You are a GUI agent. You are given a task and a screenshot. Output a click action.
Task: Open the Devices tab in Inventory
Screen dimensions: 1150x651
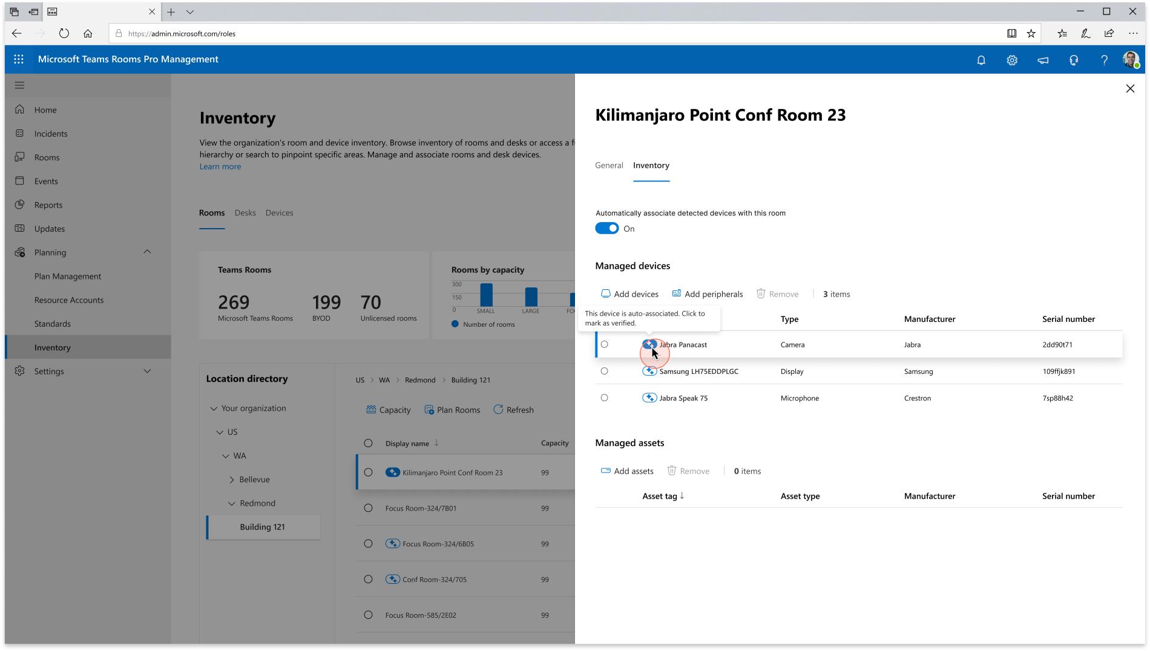[279, 213]
